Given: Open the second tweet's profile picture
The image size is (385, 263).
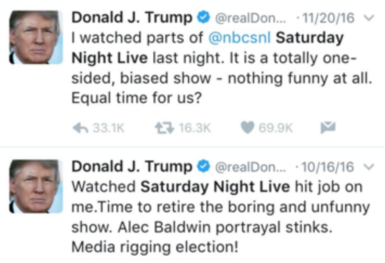Looking at the screenshot, I should (36, 186).
